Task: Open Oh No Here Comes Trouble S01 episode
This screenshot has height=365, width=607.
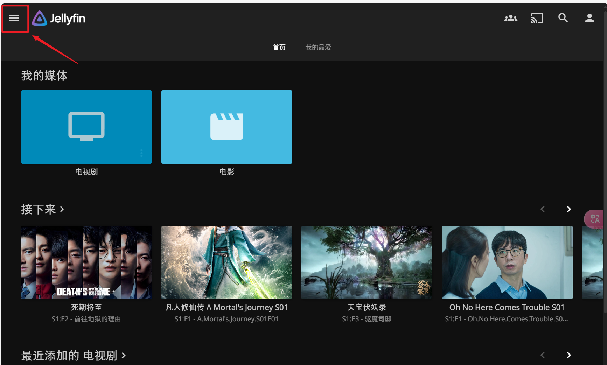Action: (507, 262)
